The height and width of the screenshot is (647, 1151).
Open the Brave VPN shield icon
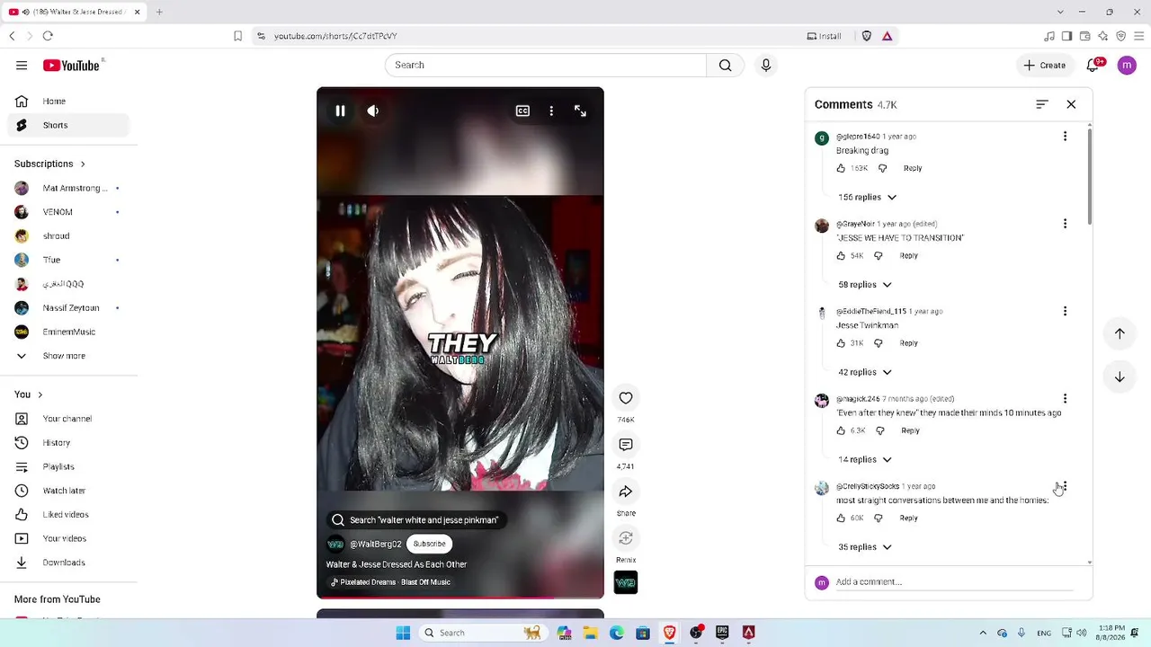click(1120, 36)
